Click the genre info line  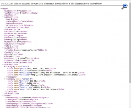(31, 69)
